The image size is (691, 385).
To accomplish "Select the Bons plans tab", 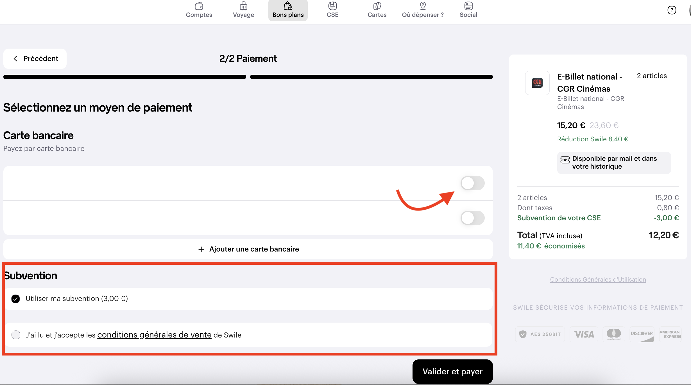I will (288, 10).
